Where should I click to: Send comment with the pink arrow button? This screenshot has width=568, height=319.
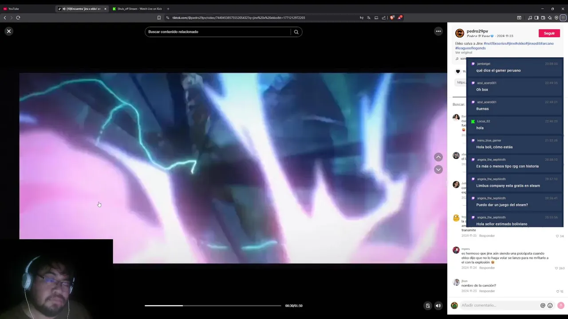tap(561, 305)
